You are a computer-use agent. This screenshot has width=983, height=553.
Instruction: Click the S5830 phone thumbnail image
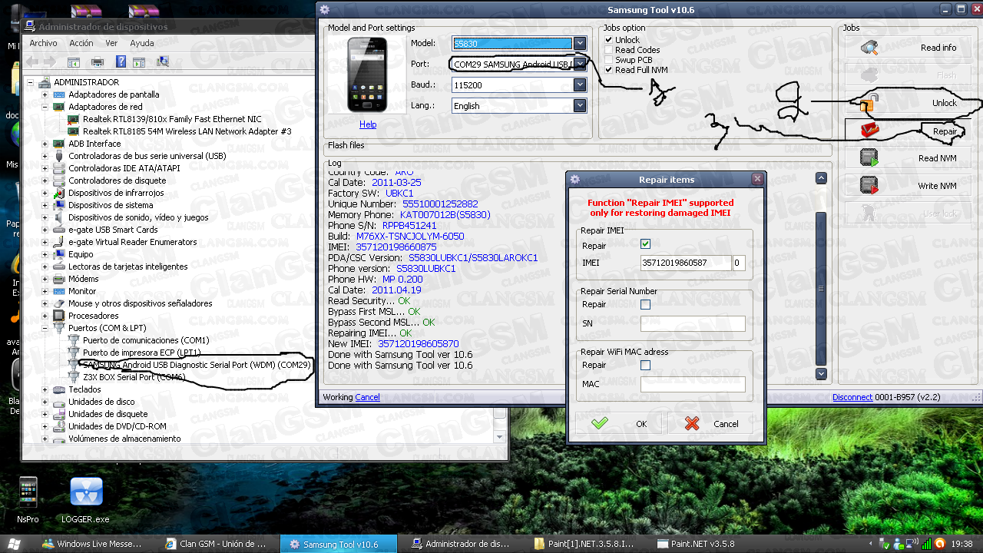pos(368,75)
